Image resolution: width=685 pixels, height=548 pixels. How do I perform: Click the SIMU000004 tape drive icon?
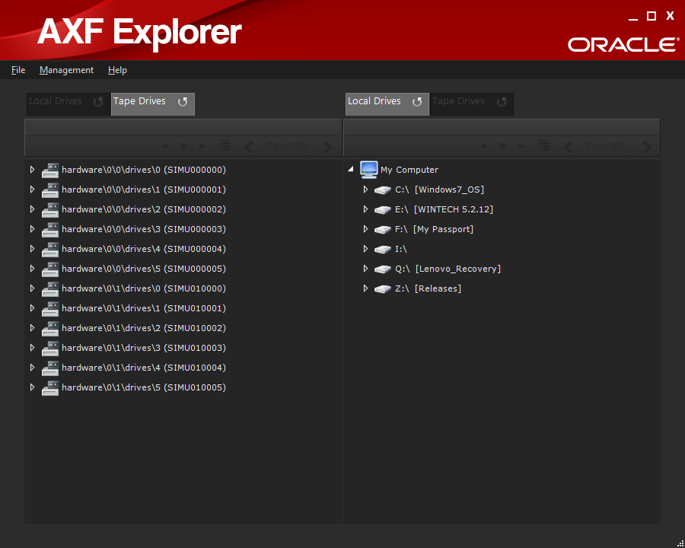click(50, 249)
